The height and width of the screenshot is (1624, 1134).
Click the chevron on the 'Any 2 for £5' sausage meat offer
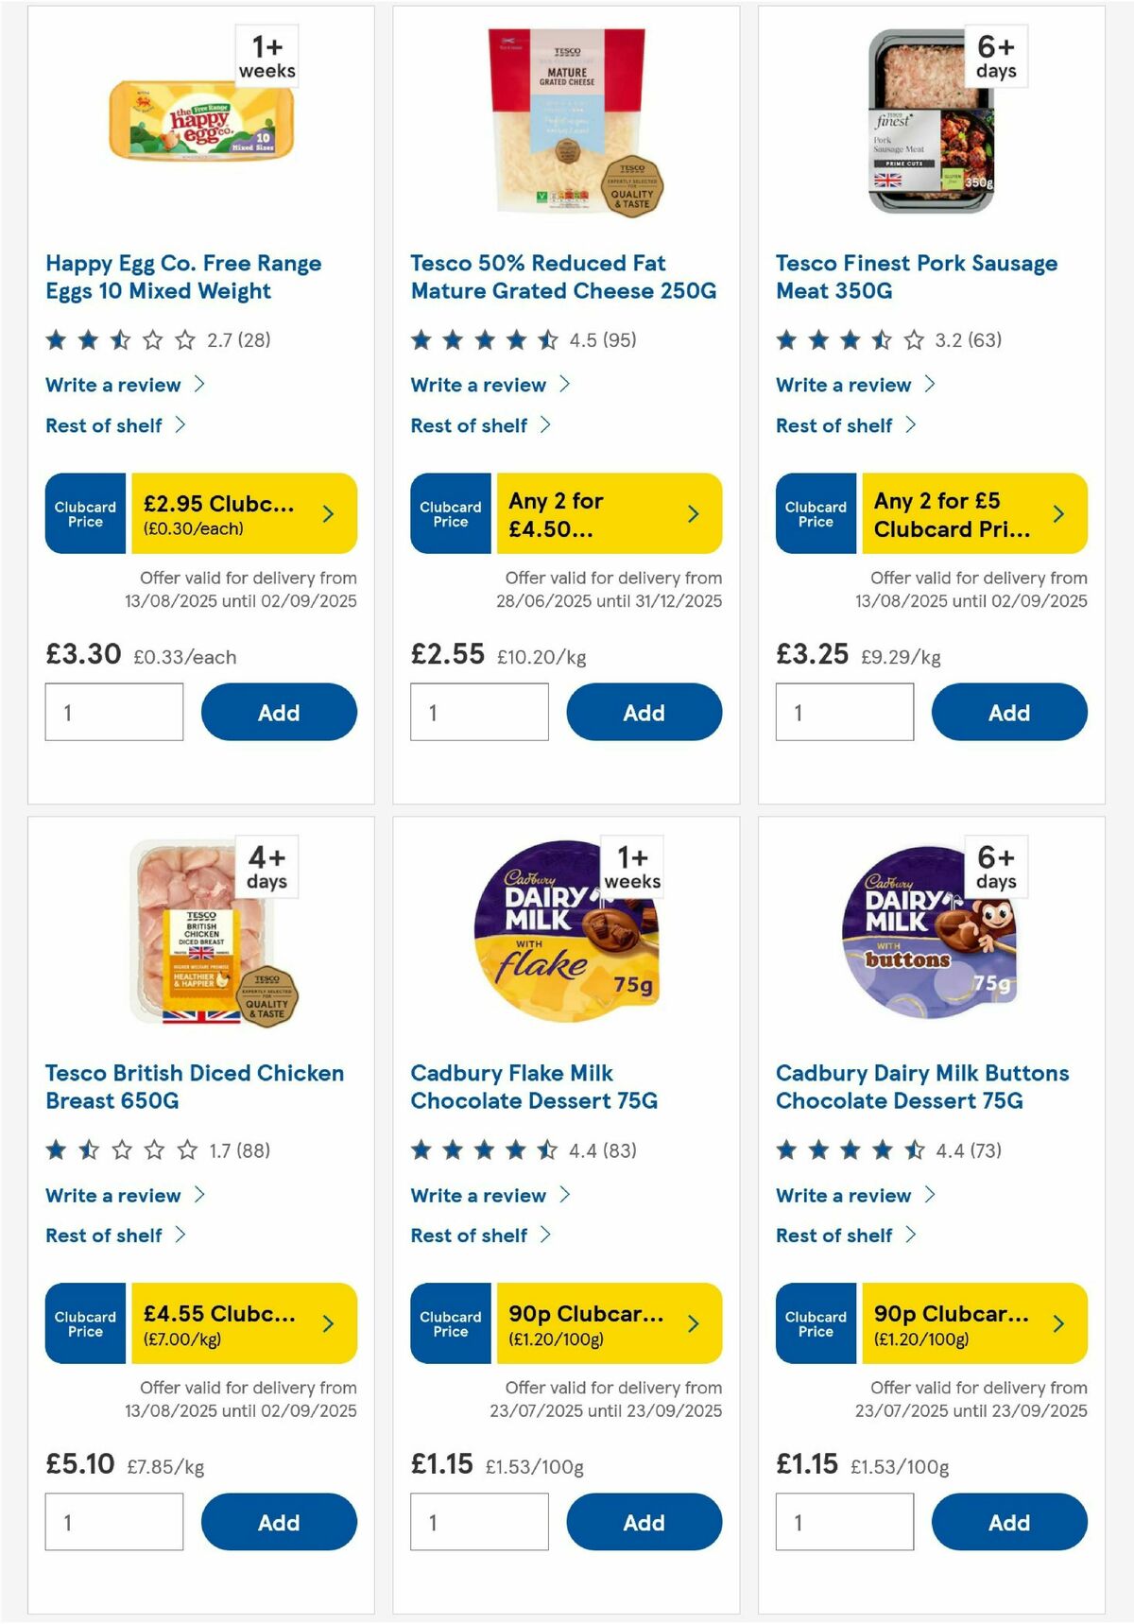coord(1057,513)
